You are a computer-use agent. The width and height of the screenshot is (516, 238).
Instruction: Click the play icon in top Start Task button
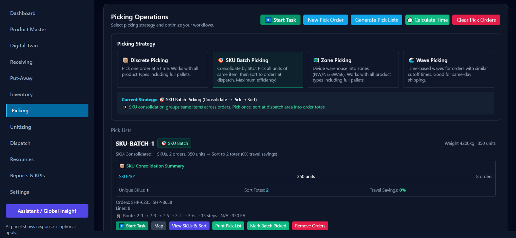click(x=268, y=20)
